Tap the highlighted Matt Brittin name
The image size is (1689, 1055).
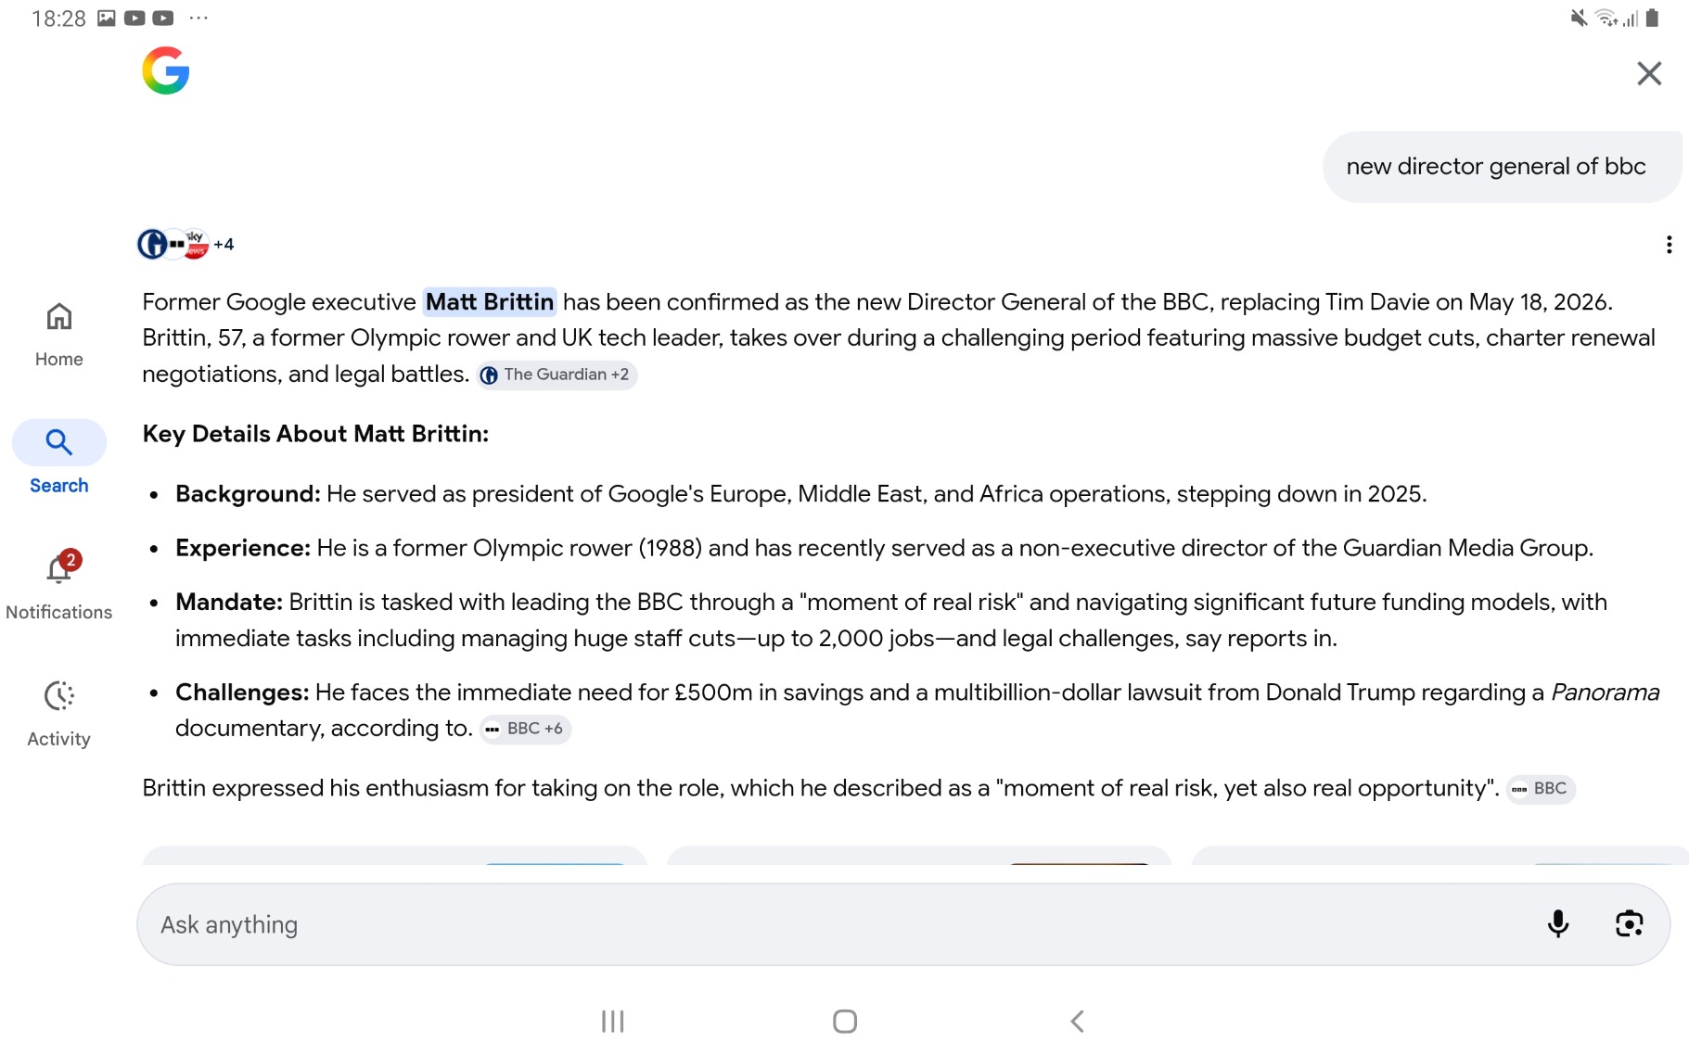pyautogui.click(x=489, y=302)
